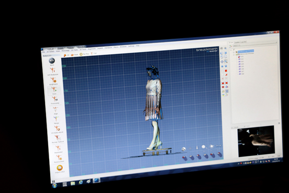Open the File menu
289x193 pixels.
click(43, 52)
